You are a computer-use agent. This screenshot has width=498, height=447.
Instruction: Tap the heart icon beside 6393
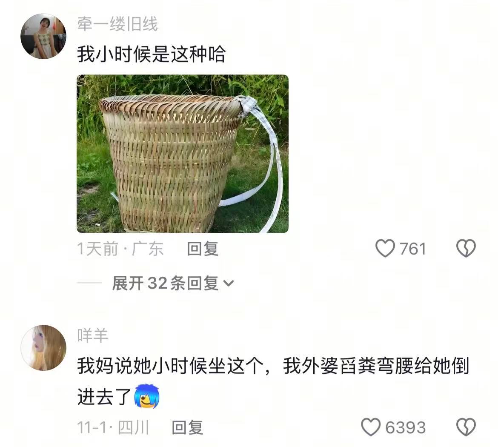coord(371,427)
